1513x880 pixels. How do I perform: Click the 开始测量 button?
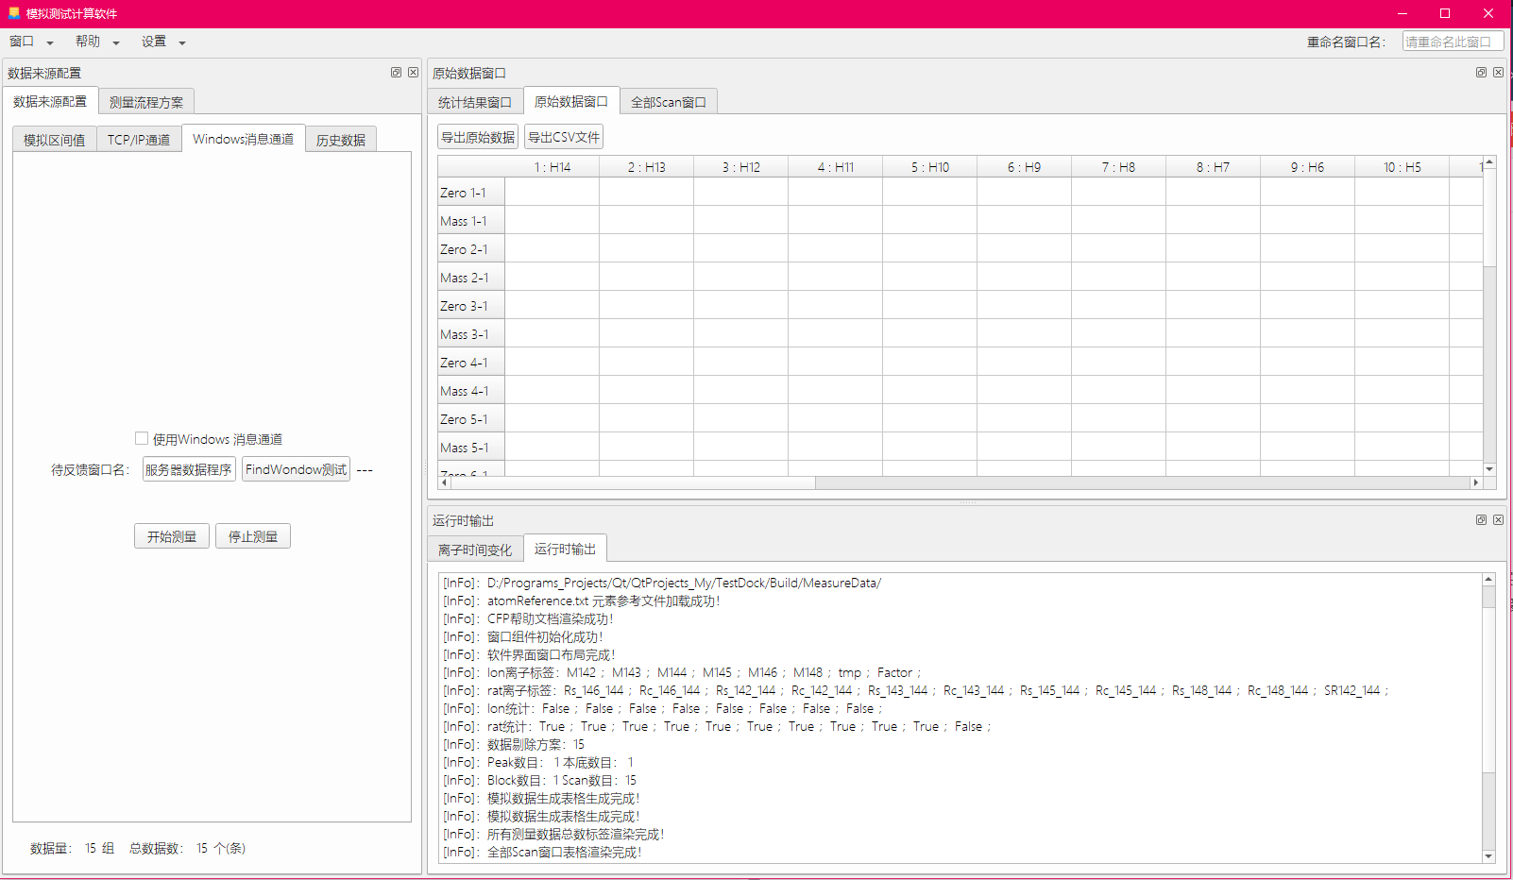coord(171,535)
